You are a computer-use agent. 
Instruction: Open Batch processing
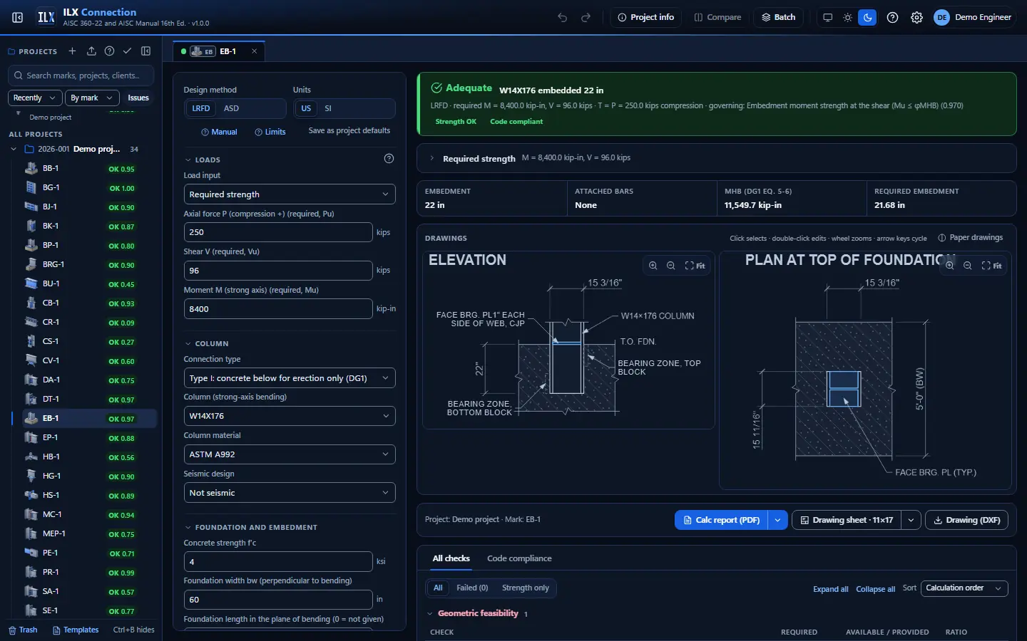[778, 17]
